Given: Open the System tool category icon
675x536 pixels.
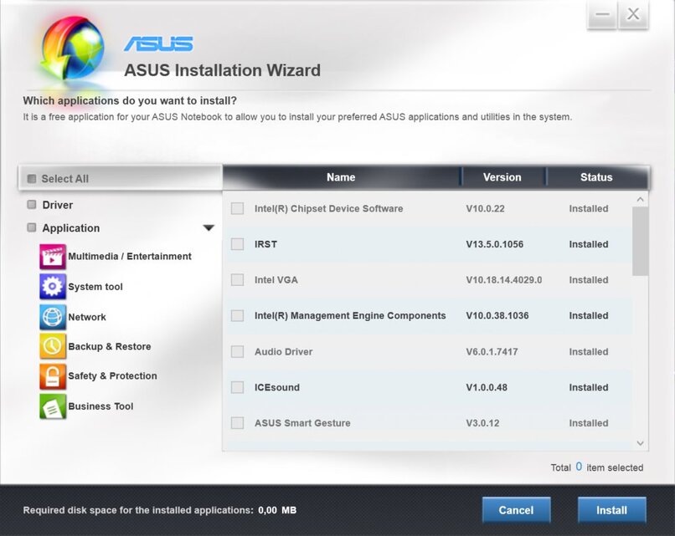Looking at the screenshot, I should pos(52,286).
